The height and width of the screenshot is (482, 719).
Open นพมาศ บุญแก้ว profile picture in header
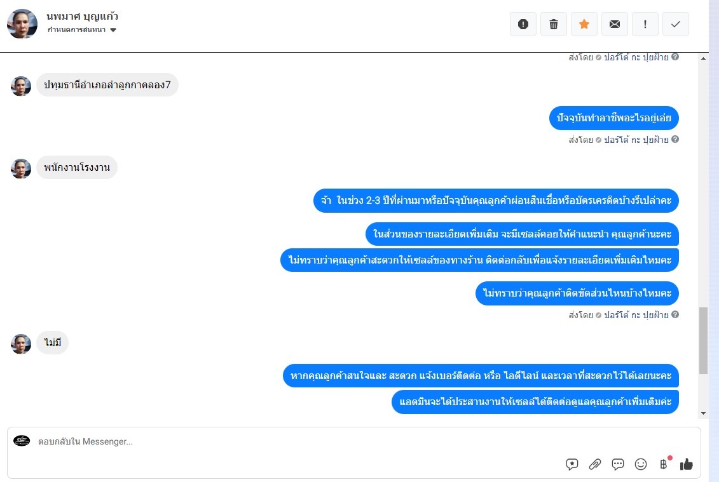[22, 24]
